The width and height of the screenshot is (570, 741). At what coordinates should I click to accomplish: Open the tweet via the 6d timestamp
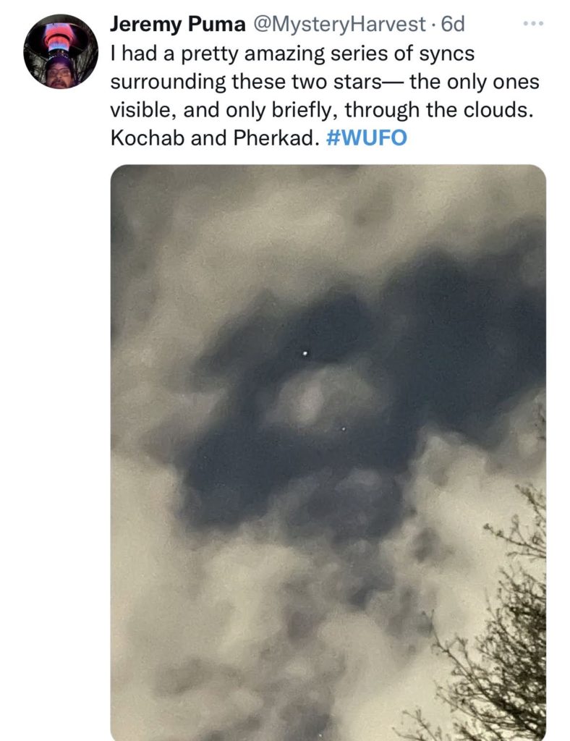[452, 24]
